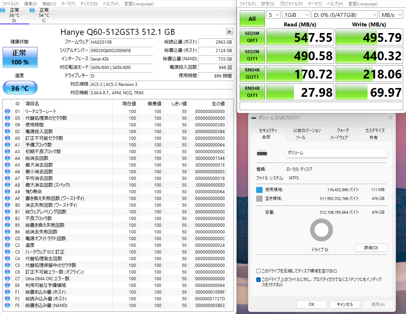Click the blue health status box showing 100 %
Image resolution: width=406 pixels, height=314 pixels.
pyautogui.click(x=20, y=57)
